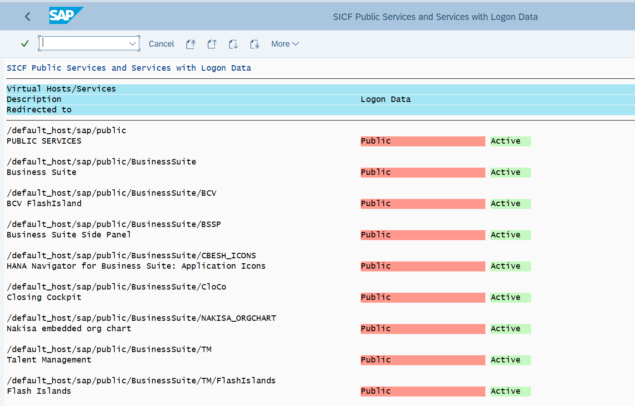Click the Active status for Business Suite

click(510, 173)
